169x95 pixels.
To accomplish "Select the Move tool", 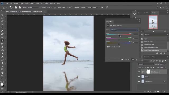I will point(2,15).
